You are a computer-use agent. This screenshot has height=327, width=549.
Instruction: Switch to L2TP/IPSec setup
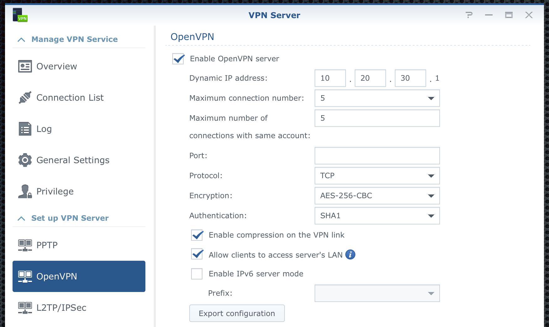click(79, 308)
